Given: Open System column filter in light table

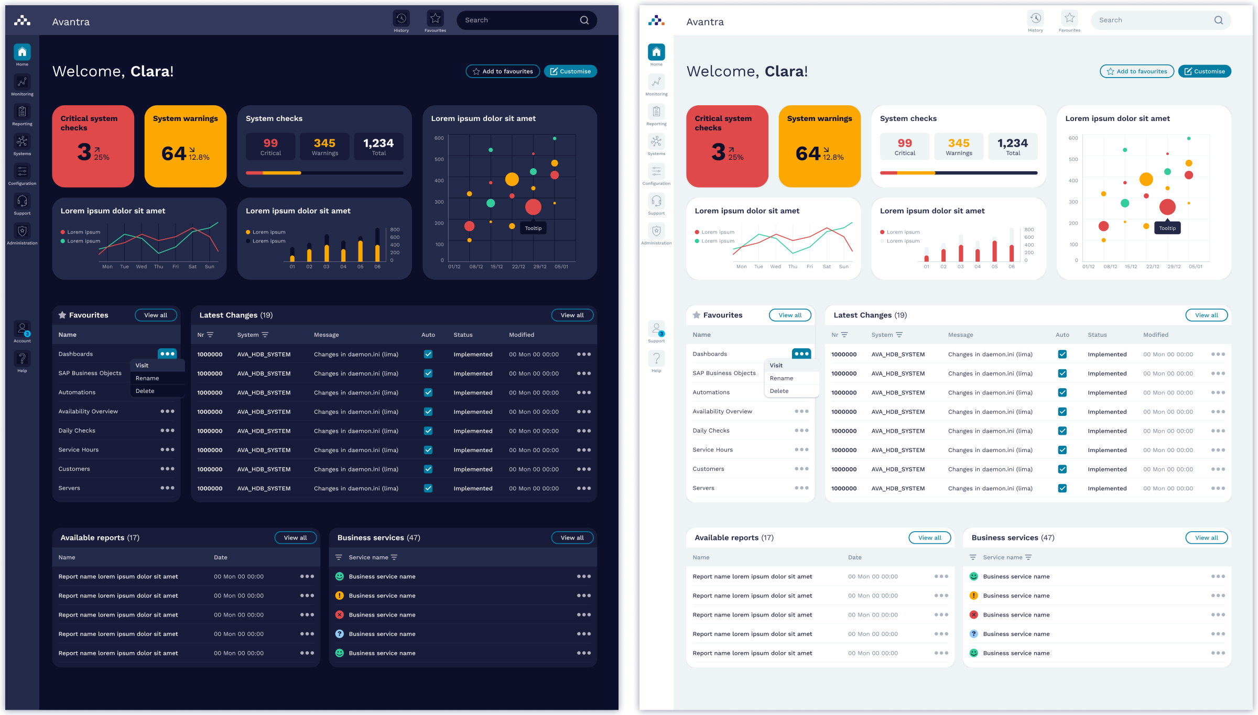Looking at the screenshot, I should [899, 335].
